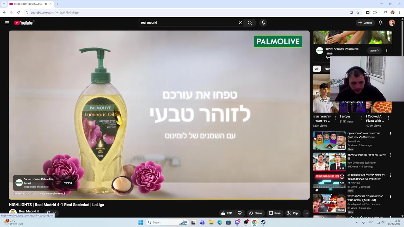Viewport: 404px width, 227px height.
Task: Go to YouTube home via logo
Action: point(24,23)
